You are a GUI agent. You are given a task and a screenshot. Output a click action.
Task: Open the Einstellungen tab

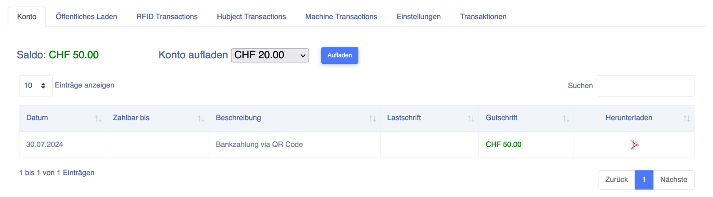[x=418, y=16]
